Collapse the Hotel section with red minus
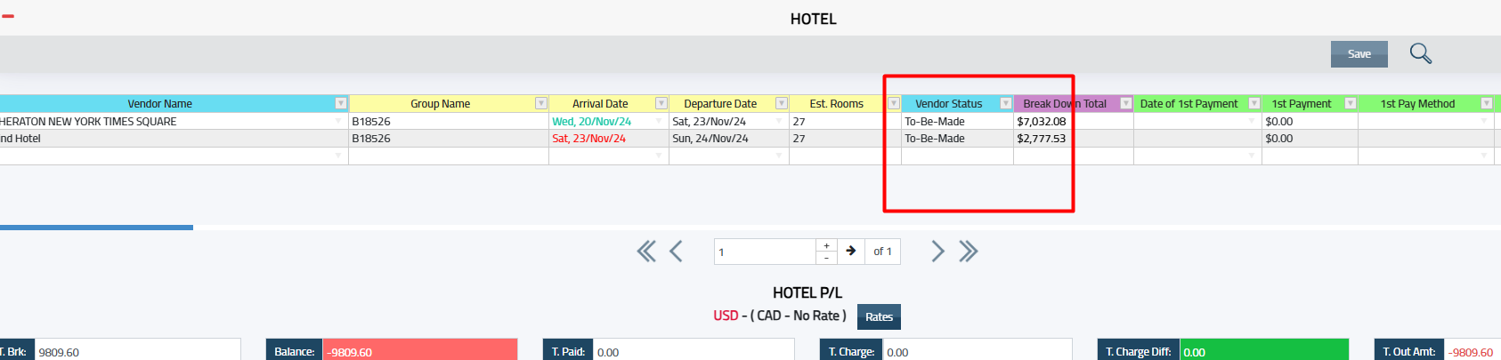Viewport: 1501px width, 360px height. pos(8,16)
